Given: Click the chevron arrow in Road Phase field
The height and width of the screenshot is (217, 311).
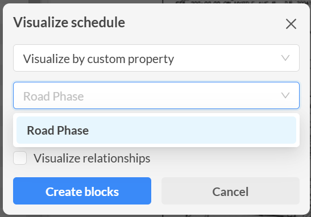Looking at the screenshot, I should pyautogui.click(x=285, y=95).
